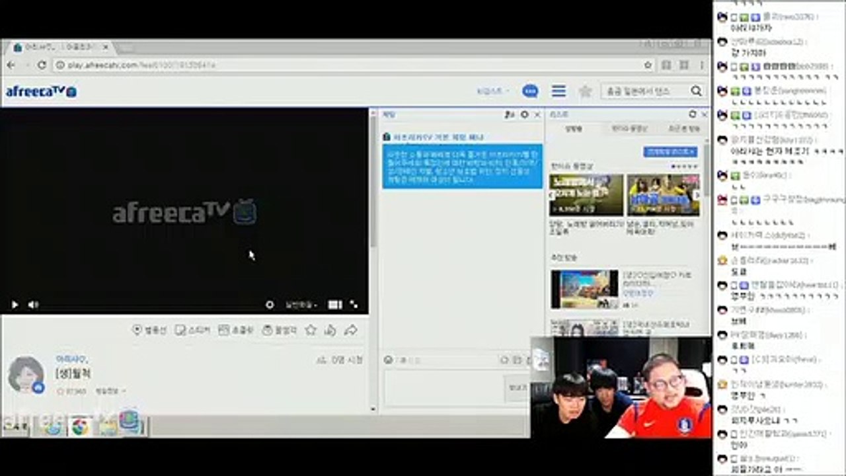Click the thumbs-up recommend icon
Viewport: 846px width, 476px height.
pos(330,330)
